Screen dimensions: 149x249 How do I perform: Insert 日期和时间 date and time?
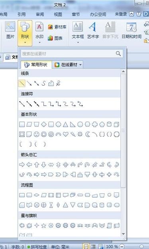[131, 30]
